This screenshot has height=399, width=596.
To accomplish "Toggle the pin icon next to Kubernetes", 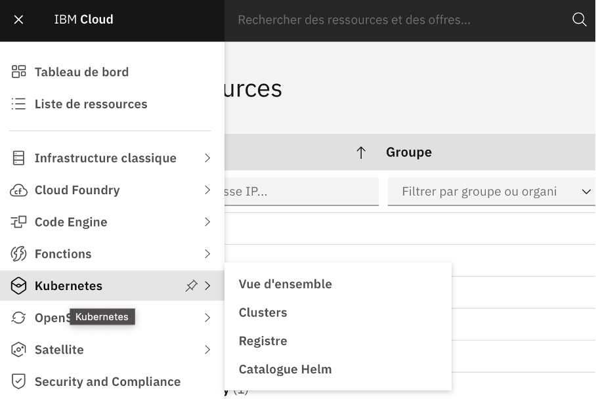I will 191,286.
